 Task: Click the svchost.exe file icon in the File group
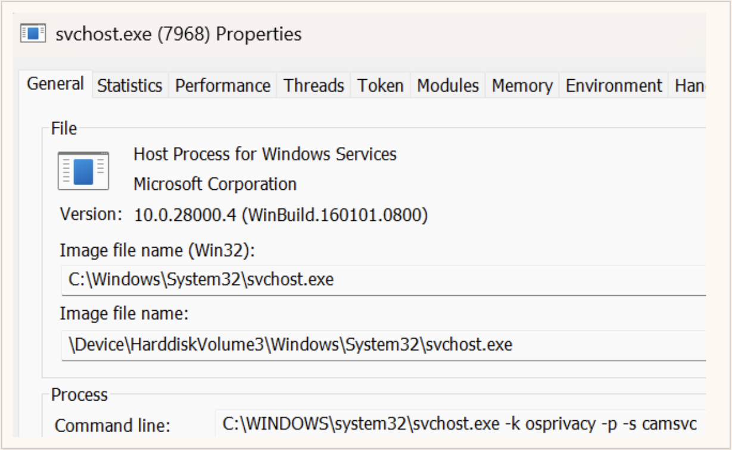[83, 170]
